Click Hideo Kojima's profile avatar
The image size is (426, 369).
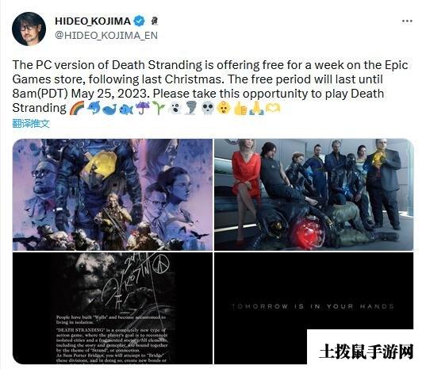[29, 29]
